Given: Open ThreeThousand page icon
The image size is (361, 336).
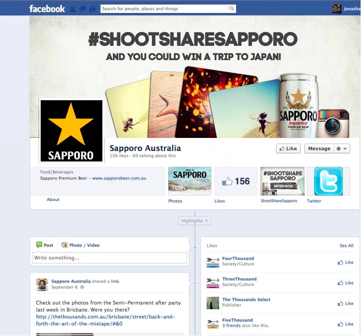Looking at the screenshot, I should point(213,283).
